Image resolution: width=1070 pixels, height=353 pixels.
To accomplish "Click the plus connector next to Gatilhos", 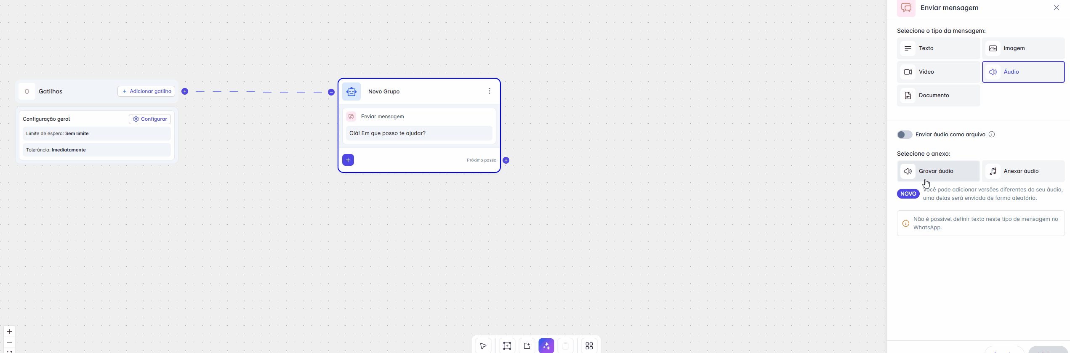I will point(185,91).
